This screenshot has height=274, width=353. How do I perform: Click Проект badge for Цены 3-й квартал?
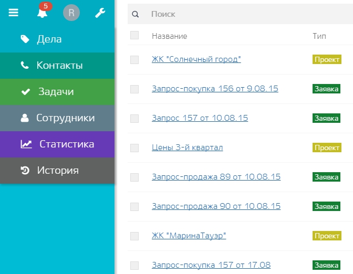pos(327,147)
